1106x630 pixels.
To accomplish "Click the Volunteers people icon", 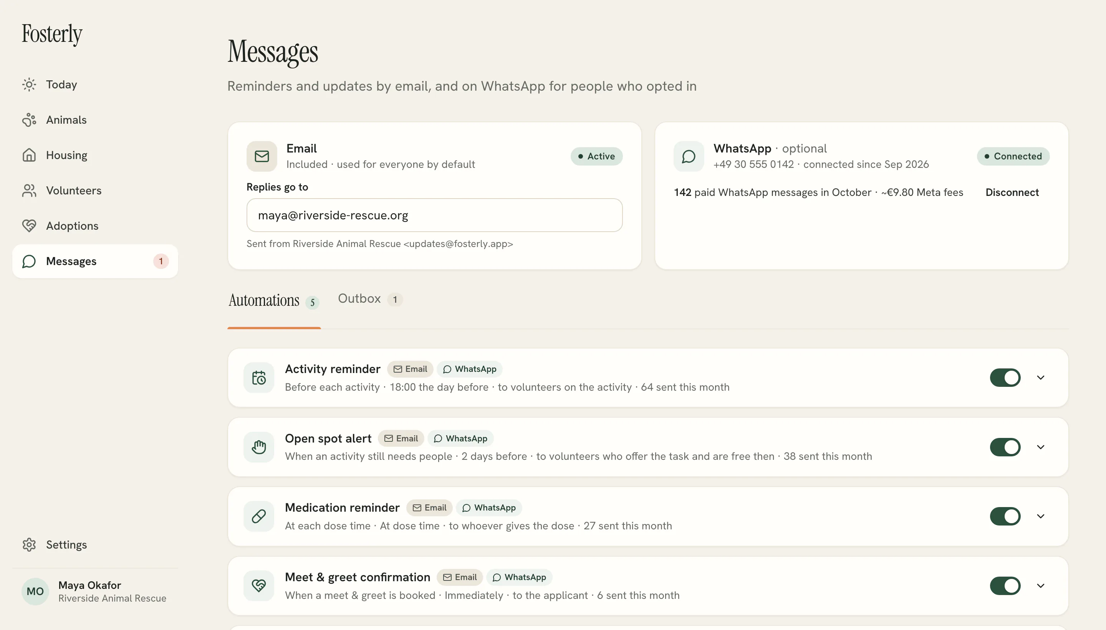I will (29, 191).
